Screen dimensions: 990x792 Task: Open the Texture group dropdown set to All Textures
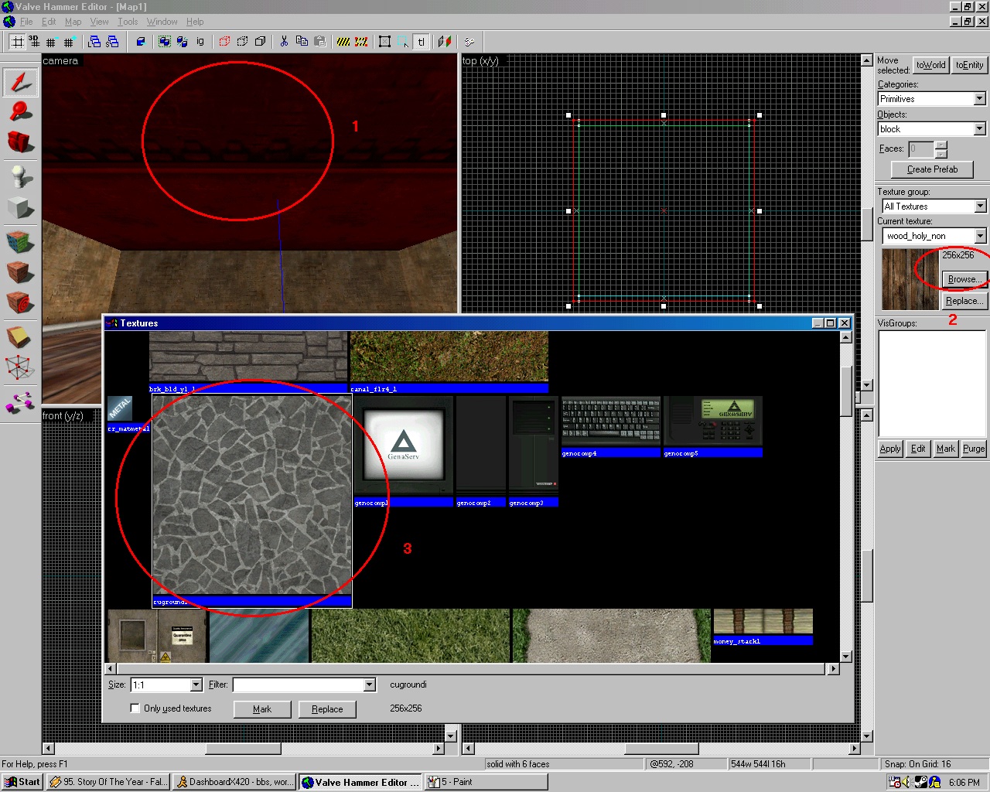coord(979,206)
